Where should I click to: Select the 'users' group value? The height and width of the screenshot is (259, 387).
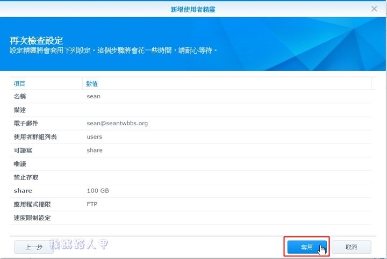(x=95, y=137)
